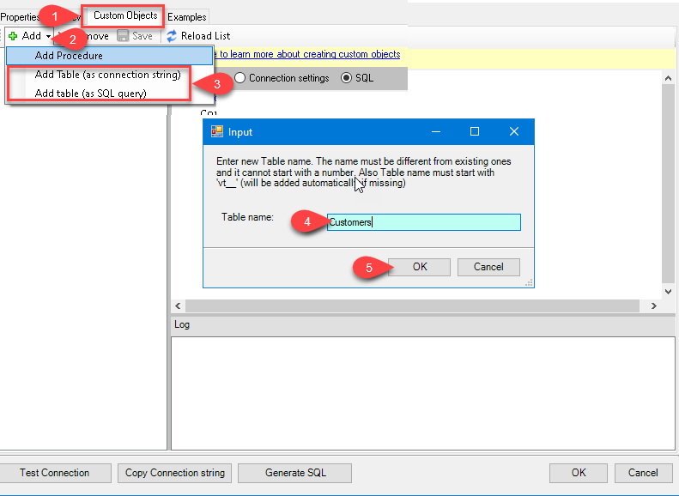Switch to the Examples tab
Viewport: 679px width, 496px height.
click(187, 17)
